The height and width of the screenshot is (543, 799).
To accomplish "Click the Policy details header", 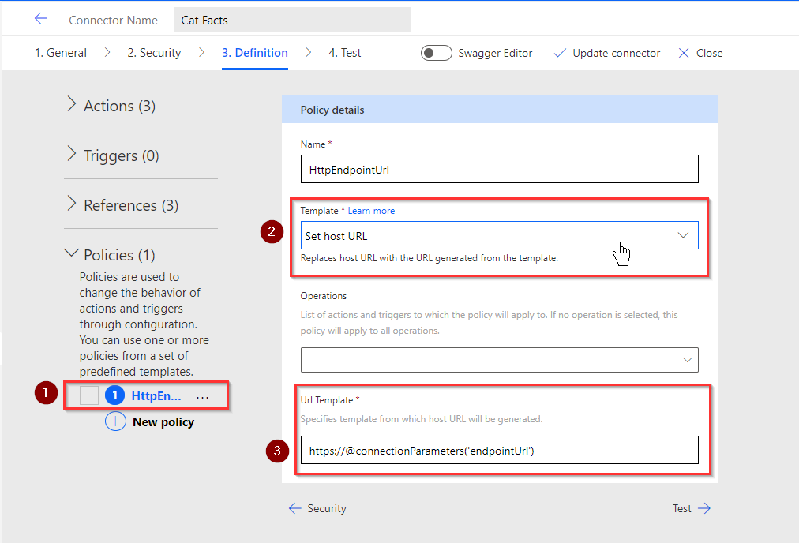I will [499, 110].
